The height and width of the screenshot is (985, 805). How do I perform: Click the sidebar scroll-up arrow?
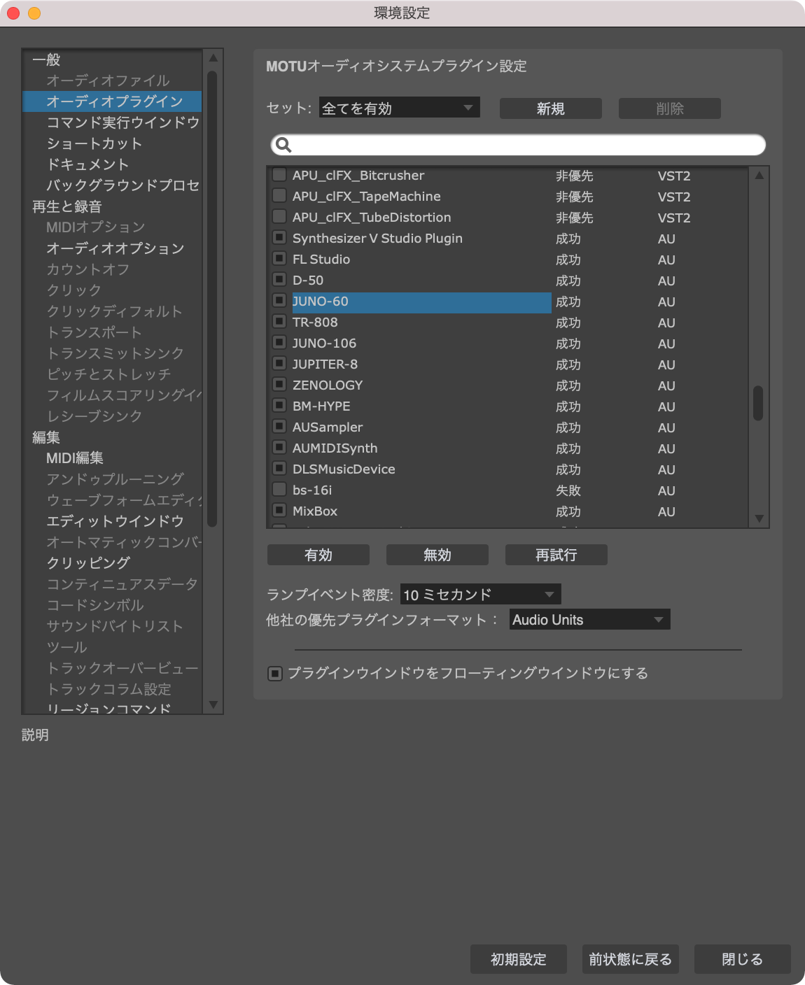tap(213, 58)
